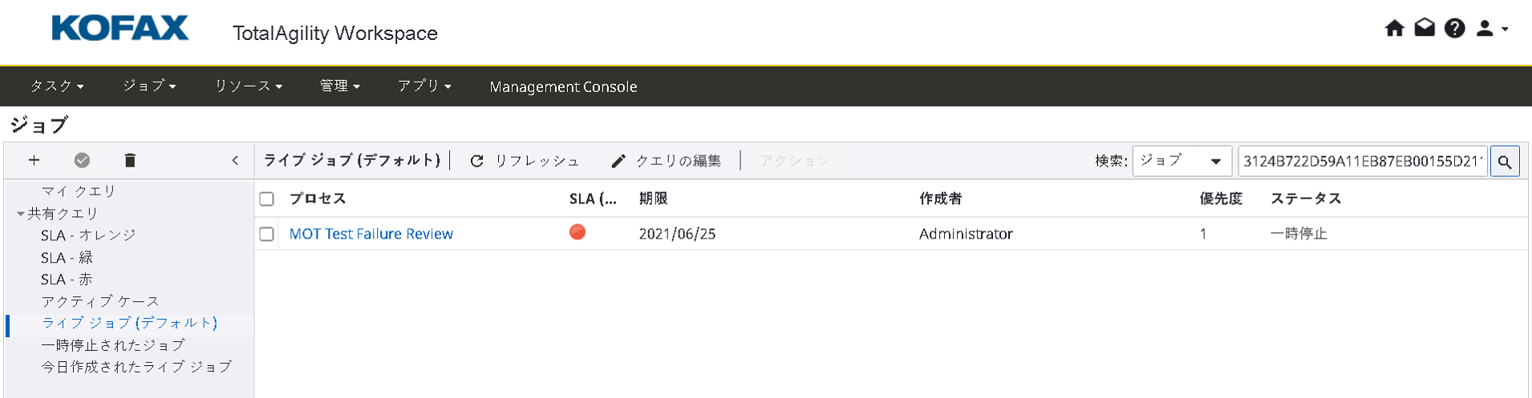Click the checkmark circle icon
1532x398 pixels.
[x=82, y=161]
